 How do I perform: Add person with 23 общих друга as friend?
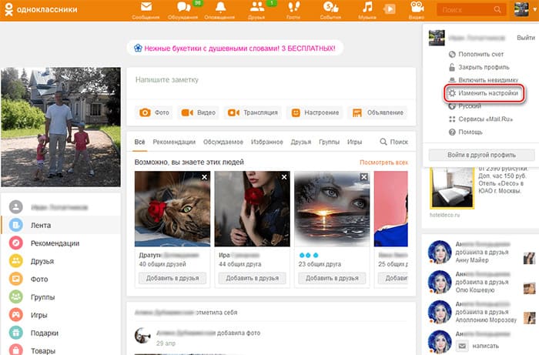(x=332, y=278)
